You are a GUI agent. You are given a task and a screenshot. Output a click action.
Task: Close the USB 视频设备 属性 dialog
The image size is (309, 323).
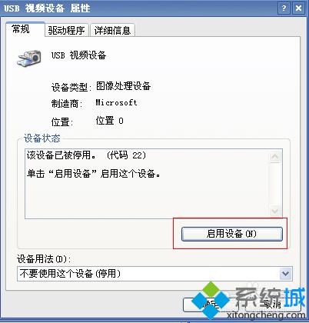point(298,8)
